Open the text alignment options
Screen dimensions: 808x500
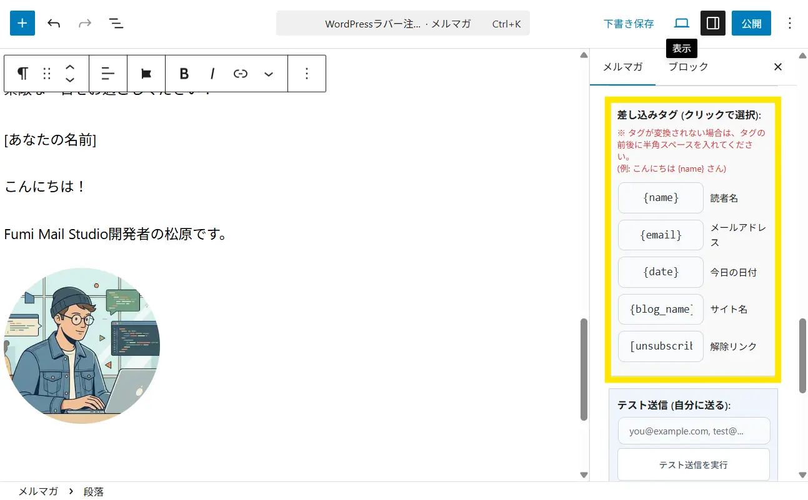(108, 74)
